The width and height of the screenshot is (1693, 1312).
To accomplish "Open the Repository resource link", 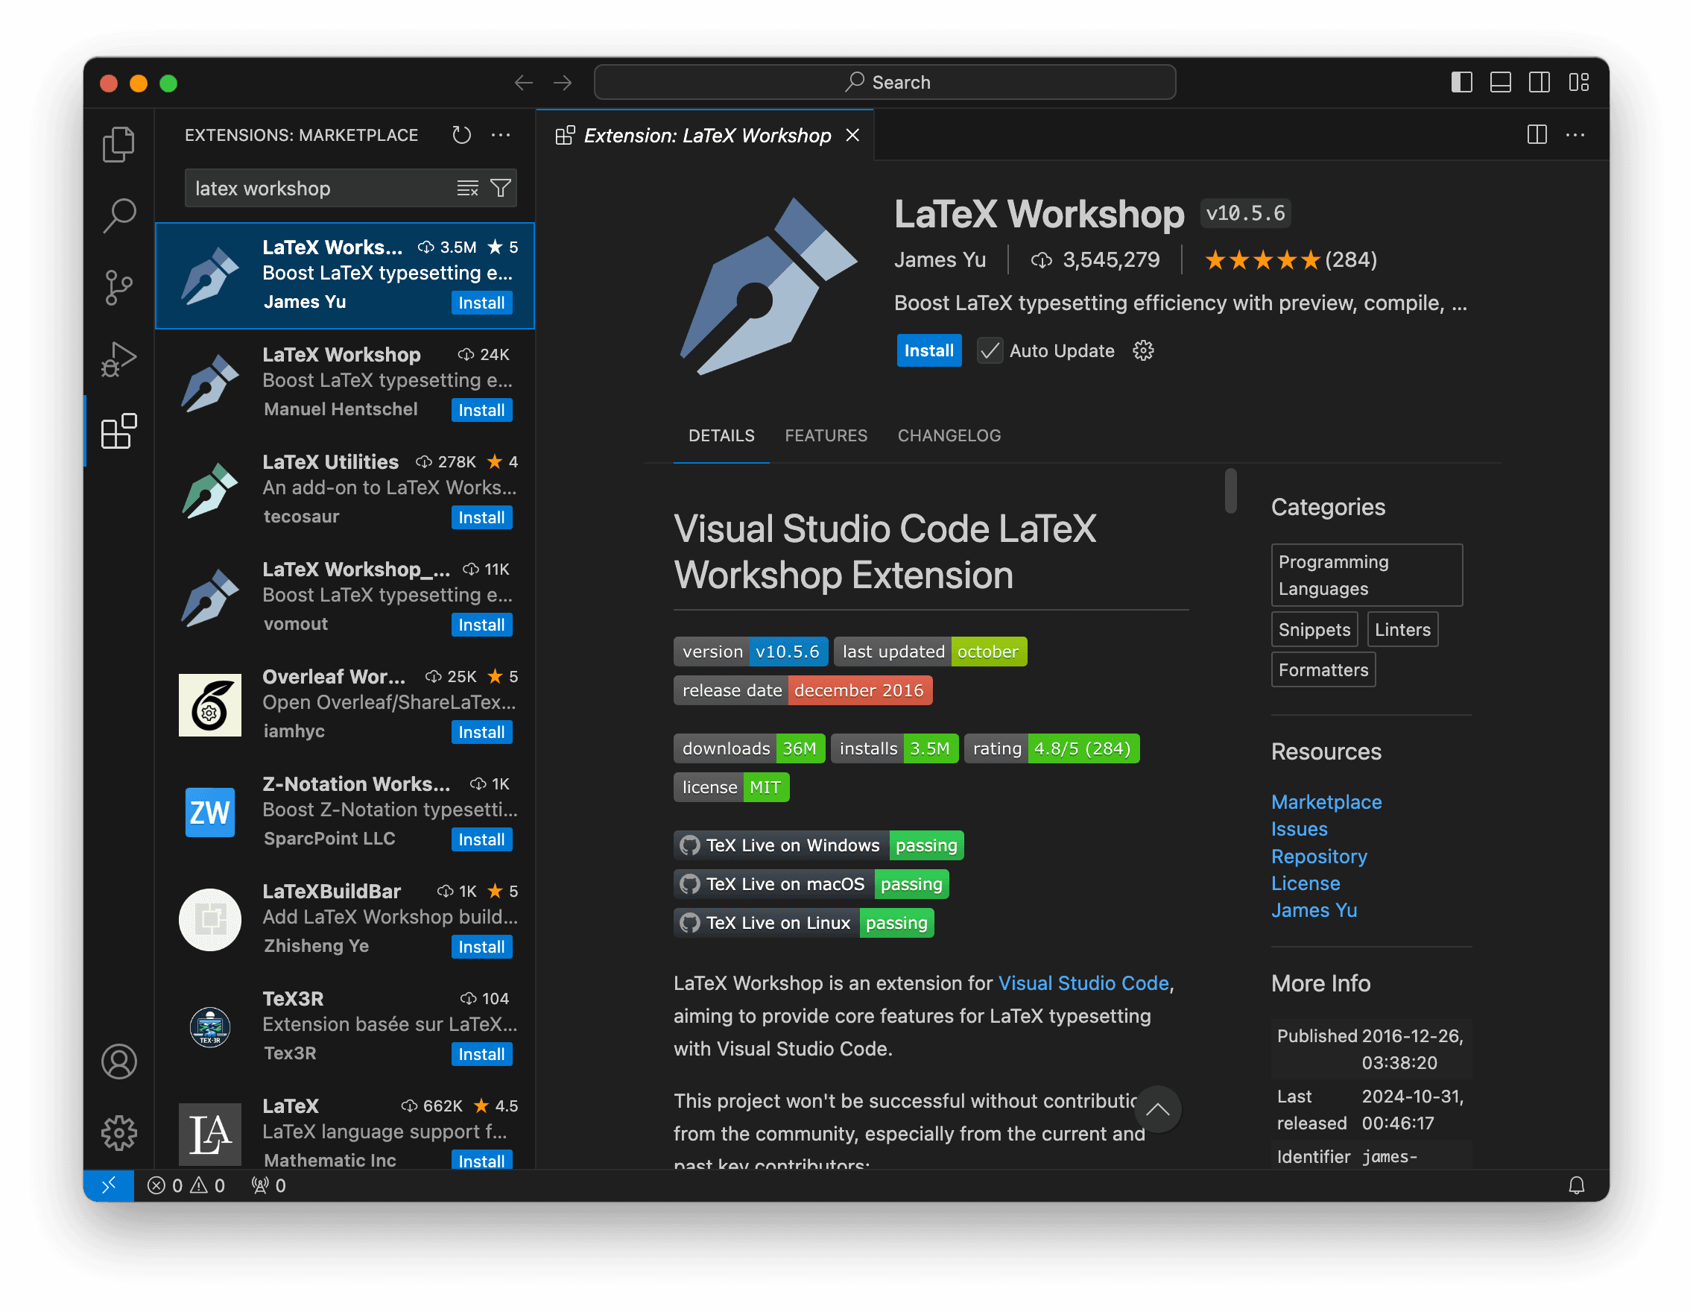I will point(1319,856).
